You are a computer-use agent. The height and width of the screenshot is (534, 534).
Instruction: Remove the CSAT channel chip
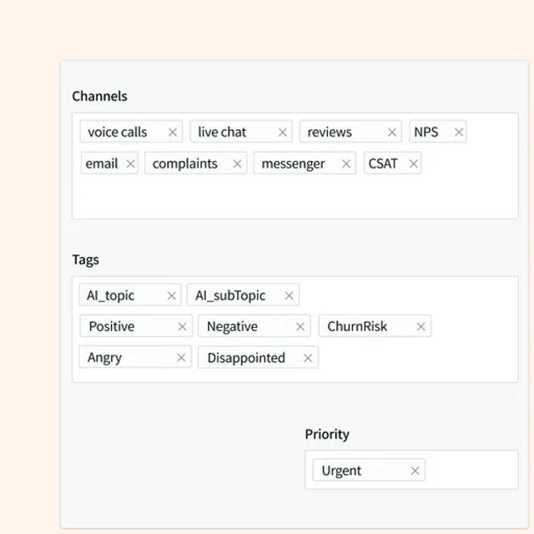pyautogui.click(x=414, y=164)
